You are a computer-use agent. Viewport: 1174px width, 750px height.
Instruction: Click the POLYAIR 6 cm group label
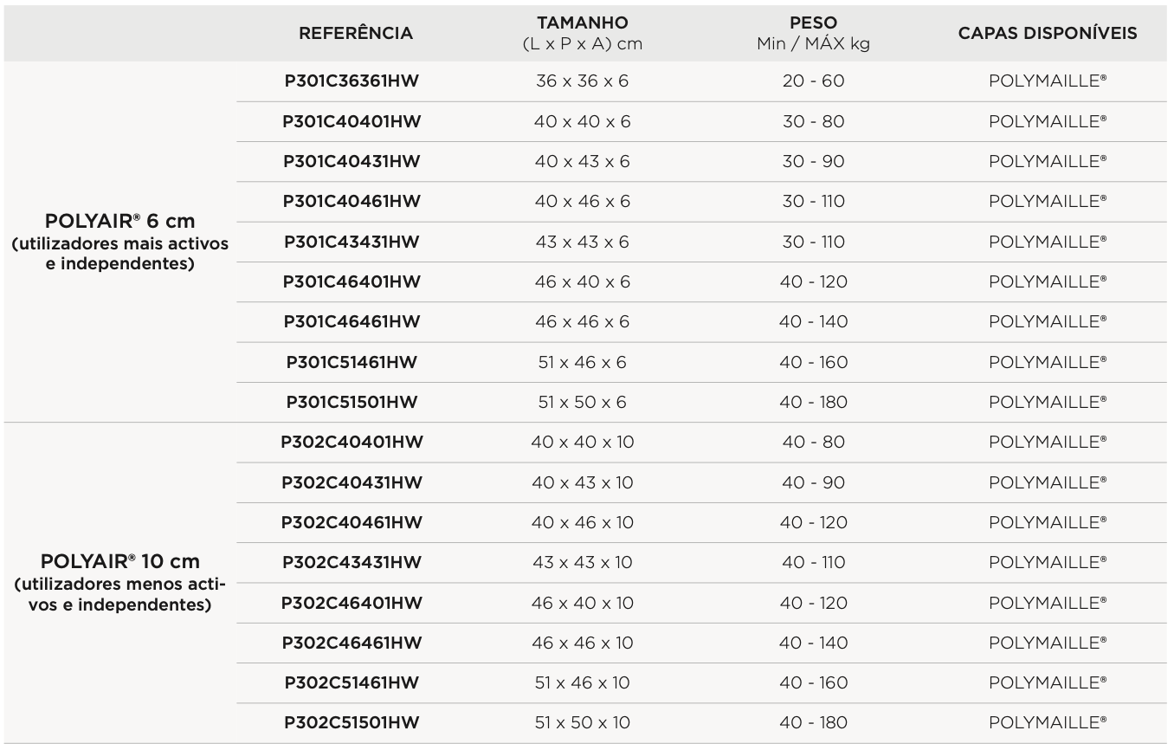click(x=120, y=222)
